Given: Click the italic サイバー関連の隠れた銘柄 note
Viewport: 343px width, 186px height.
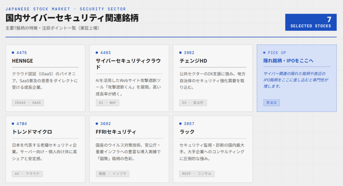Looking at the screenshot, I should click(x=296, y=80).
